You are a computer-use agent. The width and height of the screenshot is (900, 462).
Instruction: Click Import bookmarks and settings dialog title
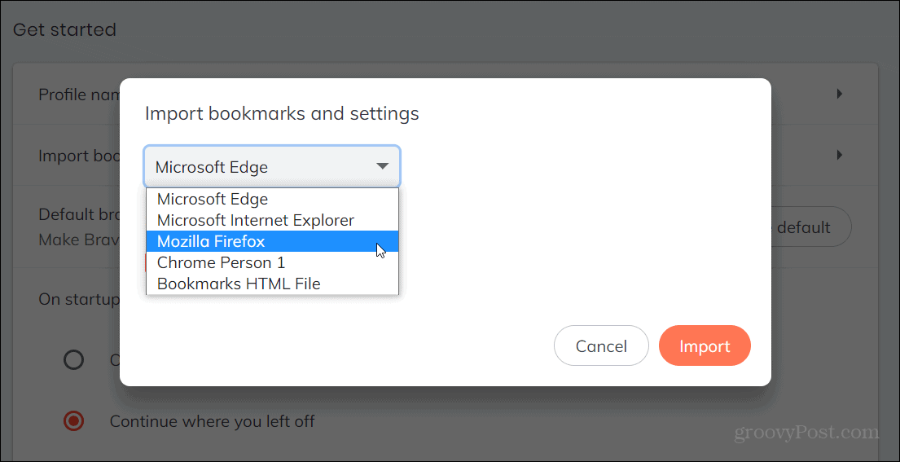point(282,113)
